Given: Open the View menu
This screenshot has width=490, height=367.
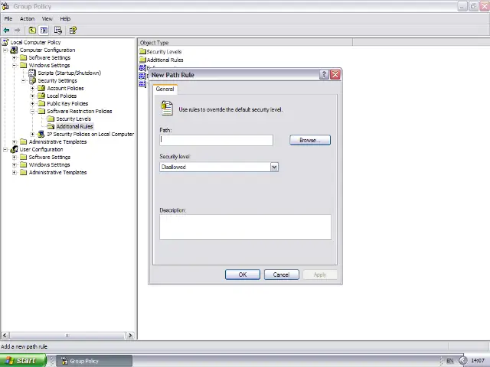Looking at the screenshot, I should 47,18.
